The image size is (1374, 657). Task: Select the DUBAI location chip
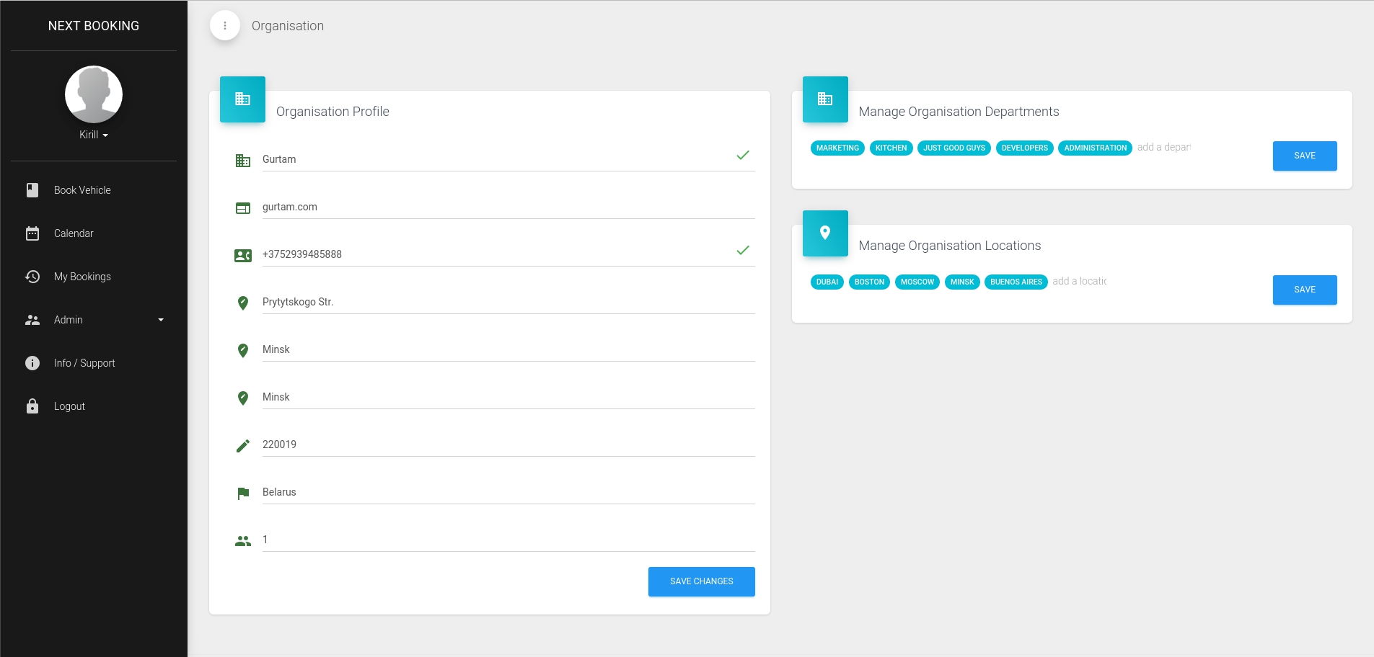(x=827, y=282)
